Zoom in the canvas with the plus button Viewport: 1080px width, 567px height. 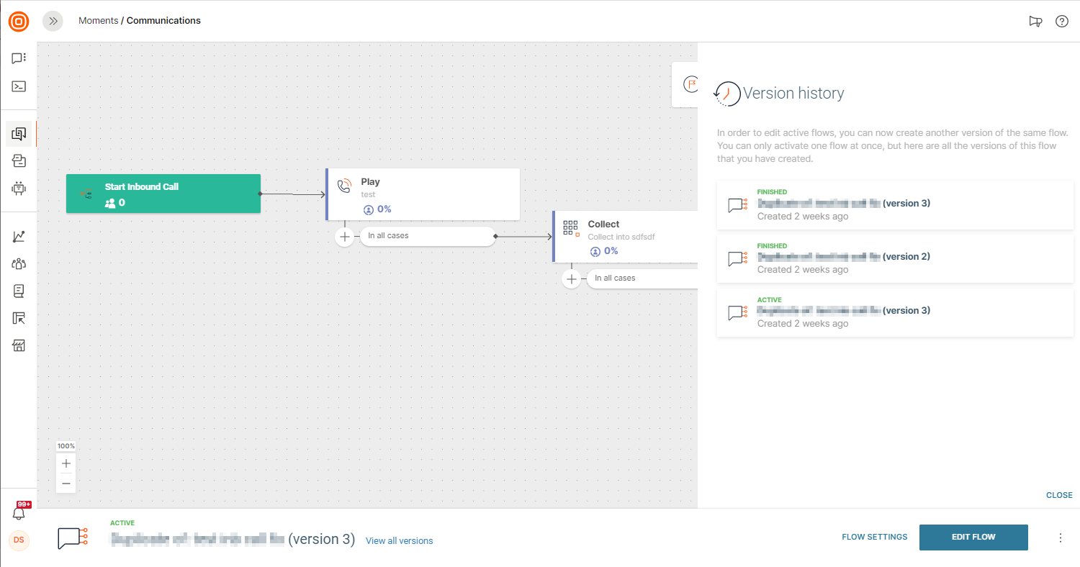tap(66, 463)
